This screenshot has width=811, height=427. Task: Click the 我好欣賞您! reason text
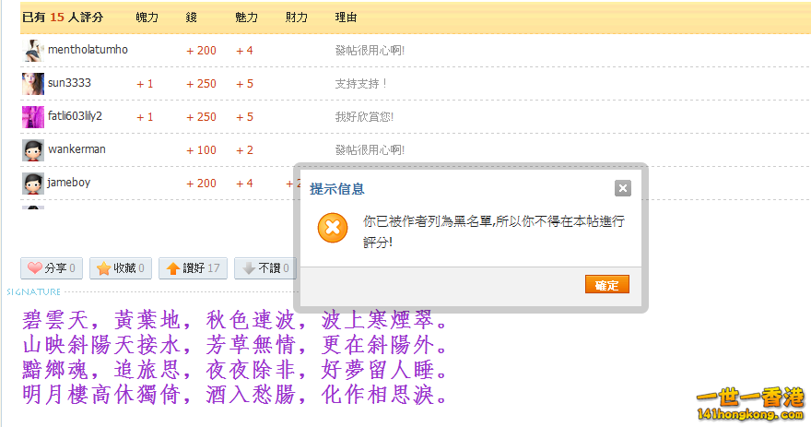click(365, 116)
